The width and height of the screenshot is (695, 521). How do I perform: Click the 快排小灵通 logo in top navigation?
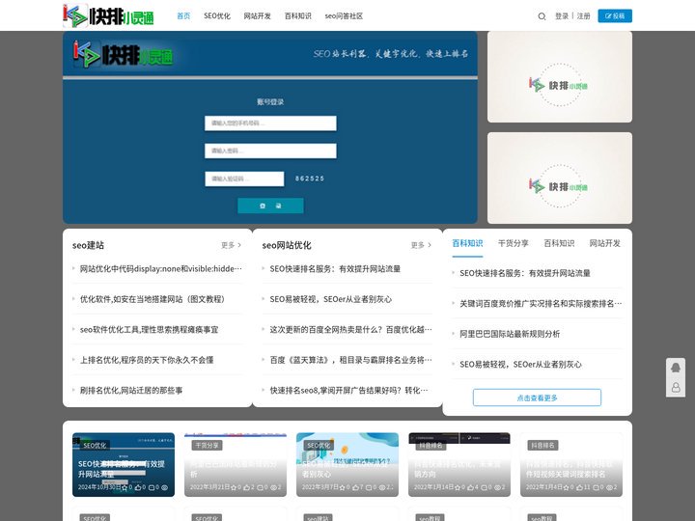(x=108, y=16)
